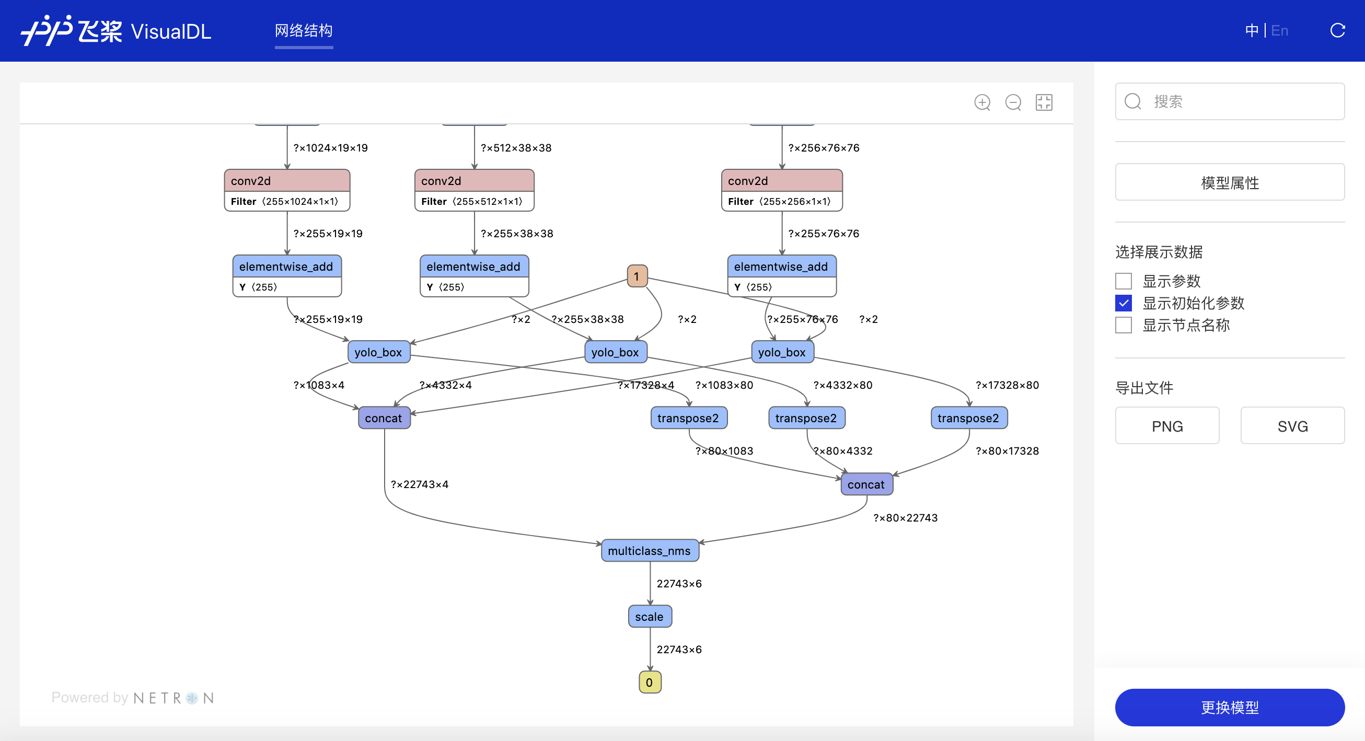Select the multiclass_nms node
Screen dimensions: 1365x741
[649, 551]
